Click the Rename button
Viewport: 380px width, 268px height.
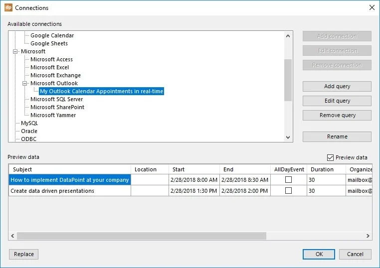coord(337,136)
